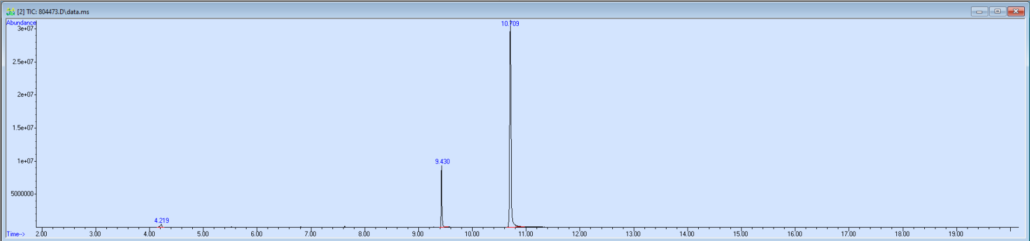Viewport: 1030px width, 241px height.
Task: Click the 2.5e+07 abundance tick label
Action: (x=23, y=62)
